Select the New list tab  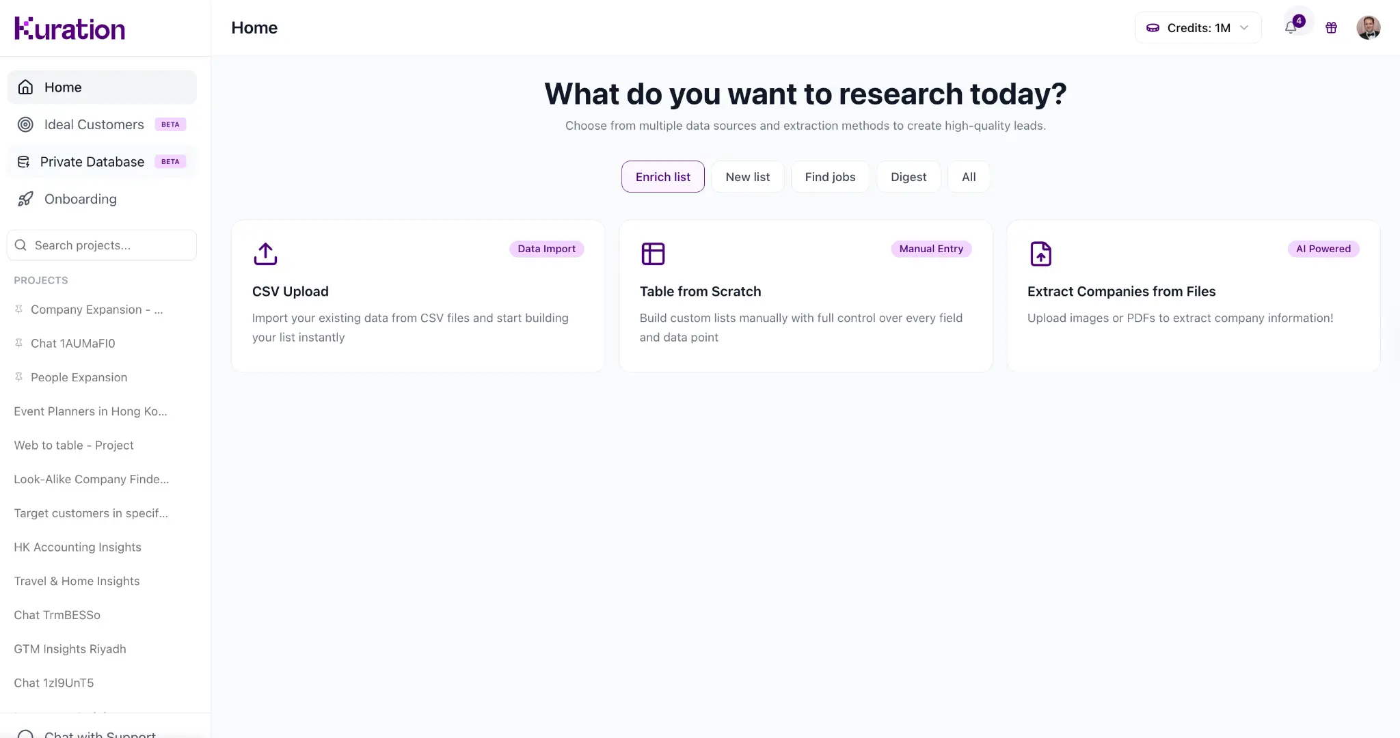pos(747,177)
